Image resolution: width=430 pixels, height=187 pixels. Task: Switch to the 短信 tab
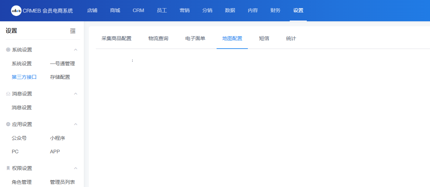coord(264,39)
